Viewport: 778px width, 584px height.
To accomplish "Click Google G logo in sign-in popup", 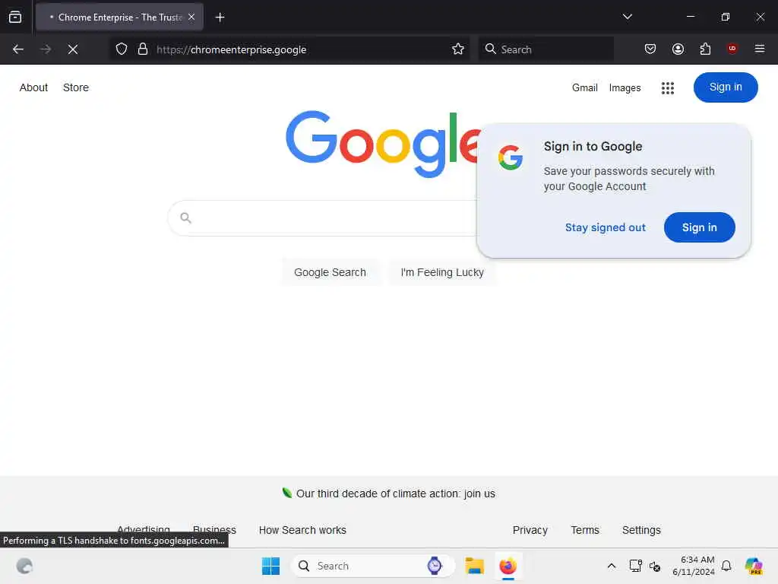I will 511,157.
